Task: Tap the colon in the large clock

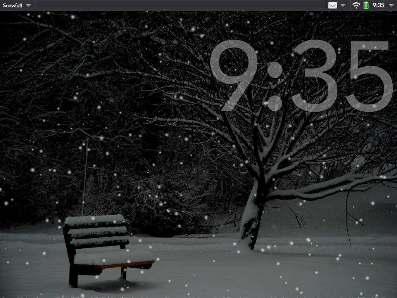Action: [x=274, y=87]
